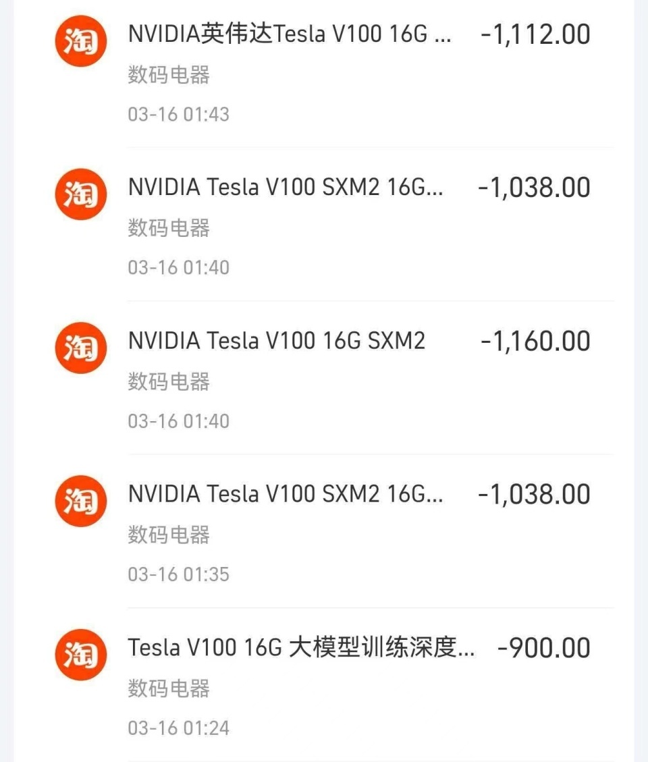
Task: Select the -900.00 amount
Action: 543,648
